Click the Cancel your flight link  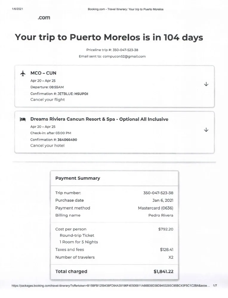click(x=47, y=100)
